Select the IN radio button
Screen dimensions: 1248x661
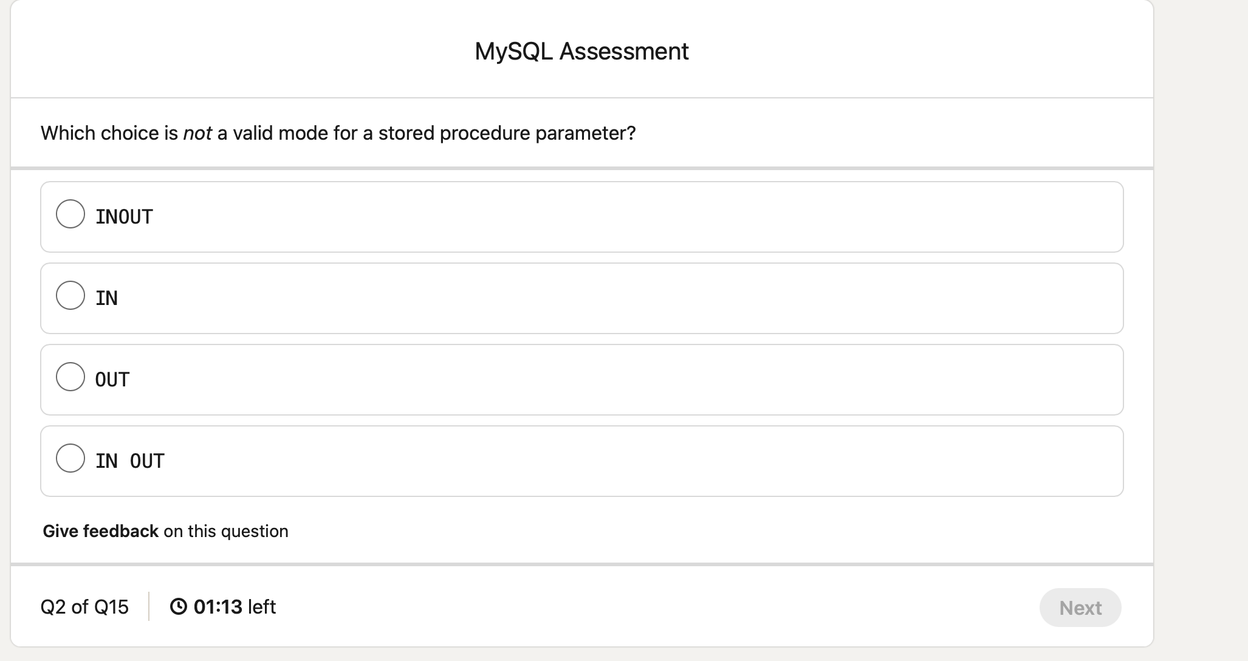pos(71,296)
